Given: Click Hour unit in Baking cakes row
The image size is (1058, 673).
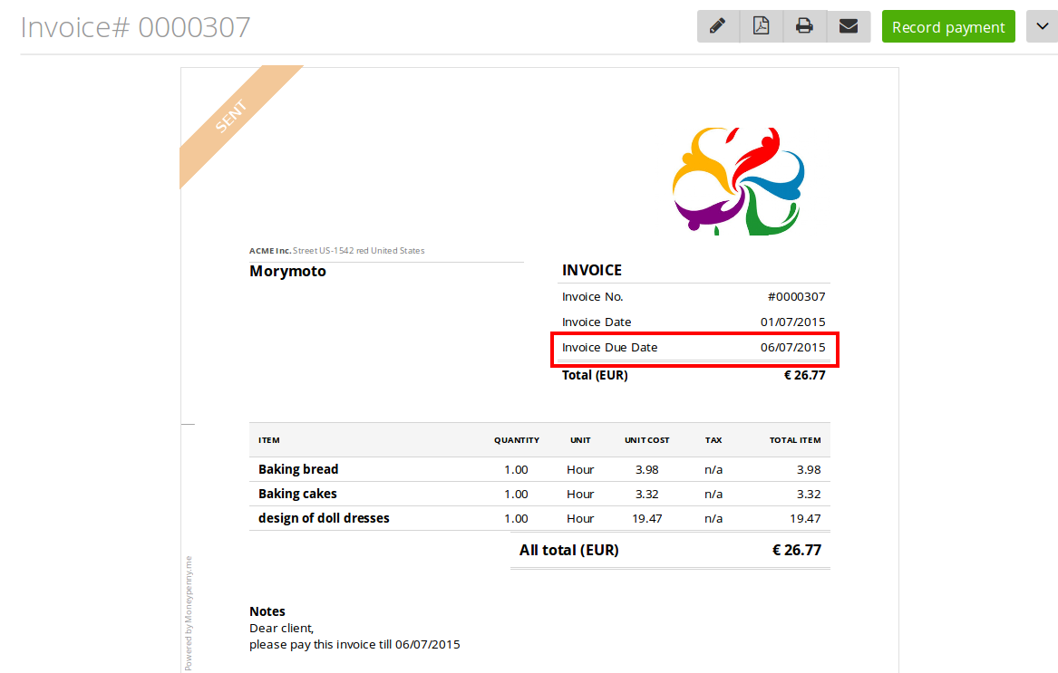Looking at the screenshot, I should [x=580, y=494].
